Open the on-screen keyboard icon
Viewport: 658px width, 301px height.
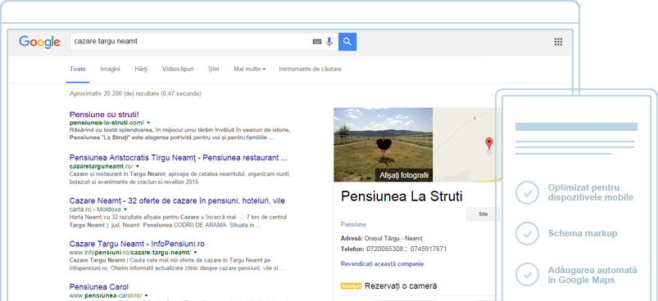click(317, 42)
